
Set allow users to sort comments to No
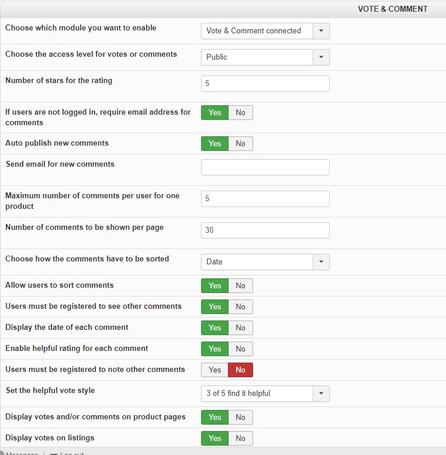241,285
